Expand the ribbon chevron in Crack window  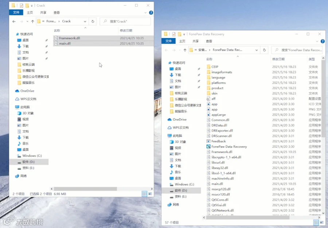(x=145, y=12)
